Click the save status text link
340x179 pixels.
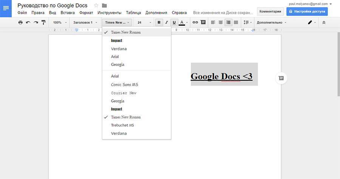(223, 12)
